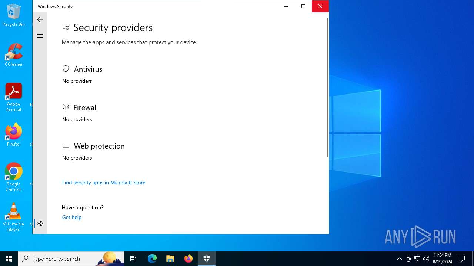Maximize the Windows Security window

(303, 6)
